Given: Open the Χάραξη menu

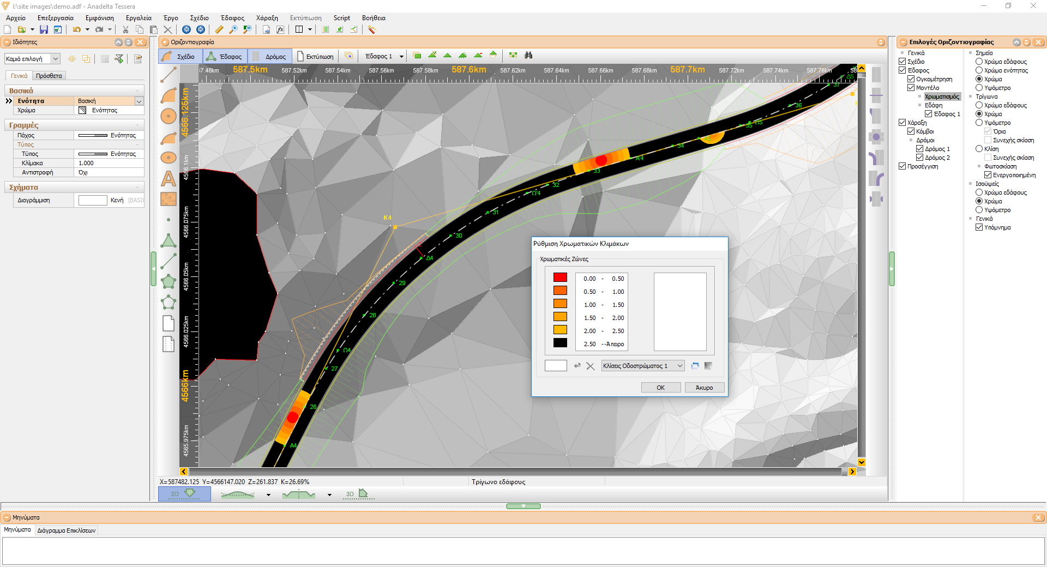Looking at the screenshot, I should point(267,18).
